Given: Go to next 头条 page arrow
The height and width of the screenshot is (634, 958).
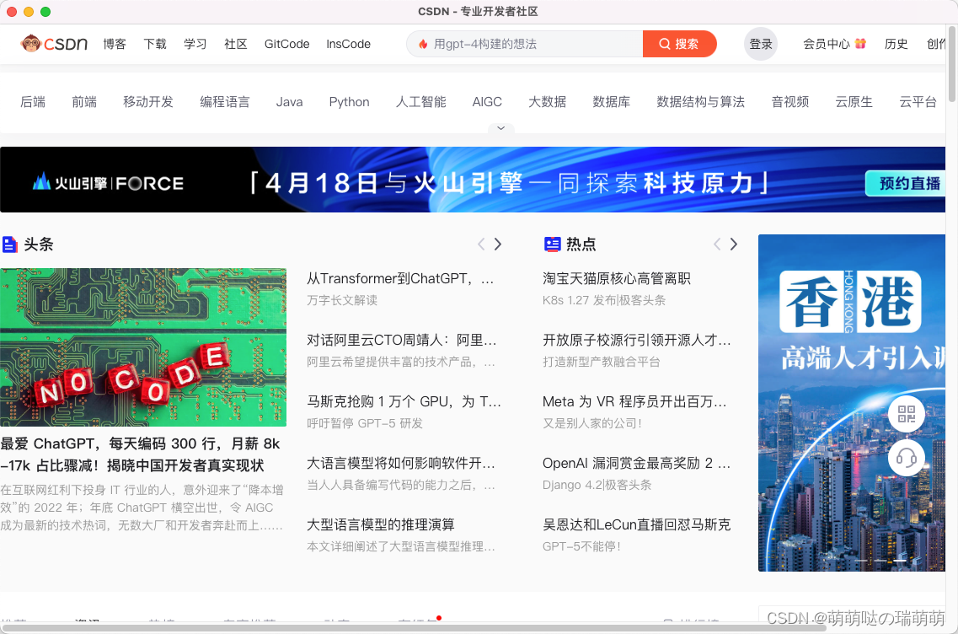Looking at the screenshot, I should point(498,244).
